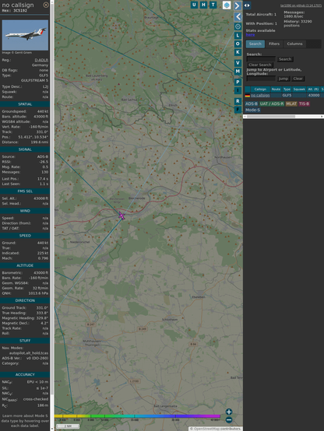Toggle the L map button

click(x=238, y=36)
